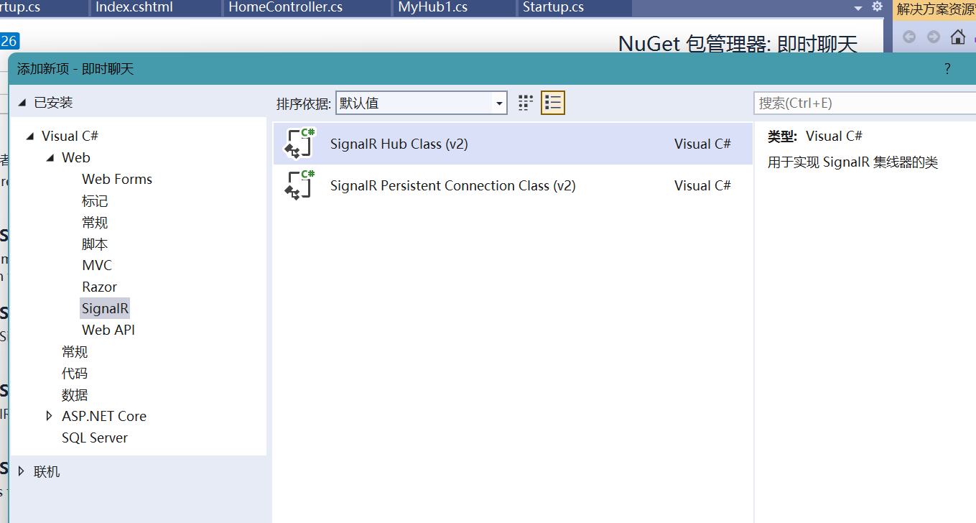This screenshot has height=523, width=976.
Task: Select SignalR Hub Class (v2) text
Action: (399, 144)
